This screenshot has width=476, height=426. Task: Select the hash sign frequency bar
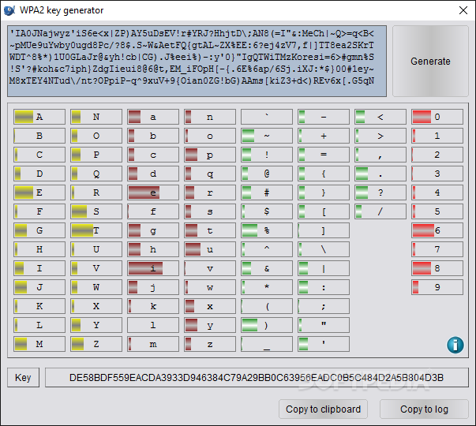[267, 192]
